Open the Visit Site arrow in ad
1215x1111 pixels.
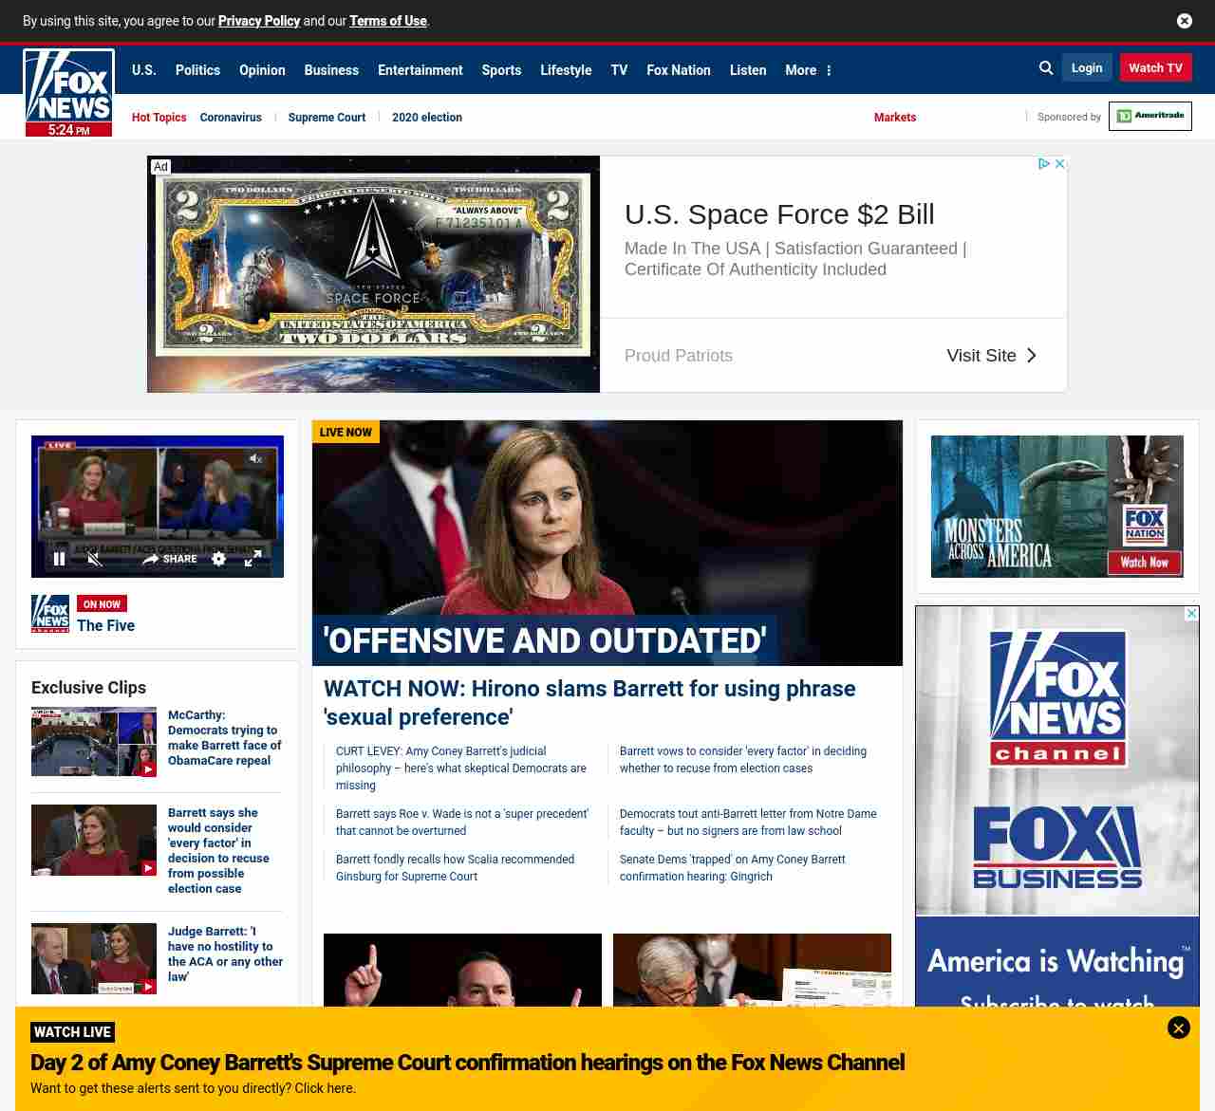point(1031,356)
